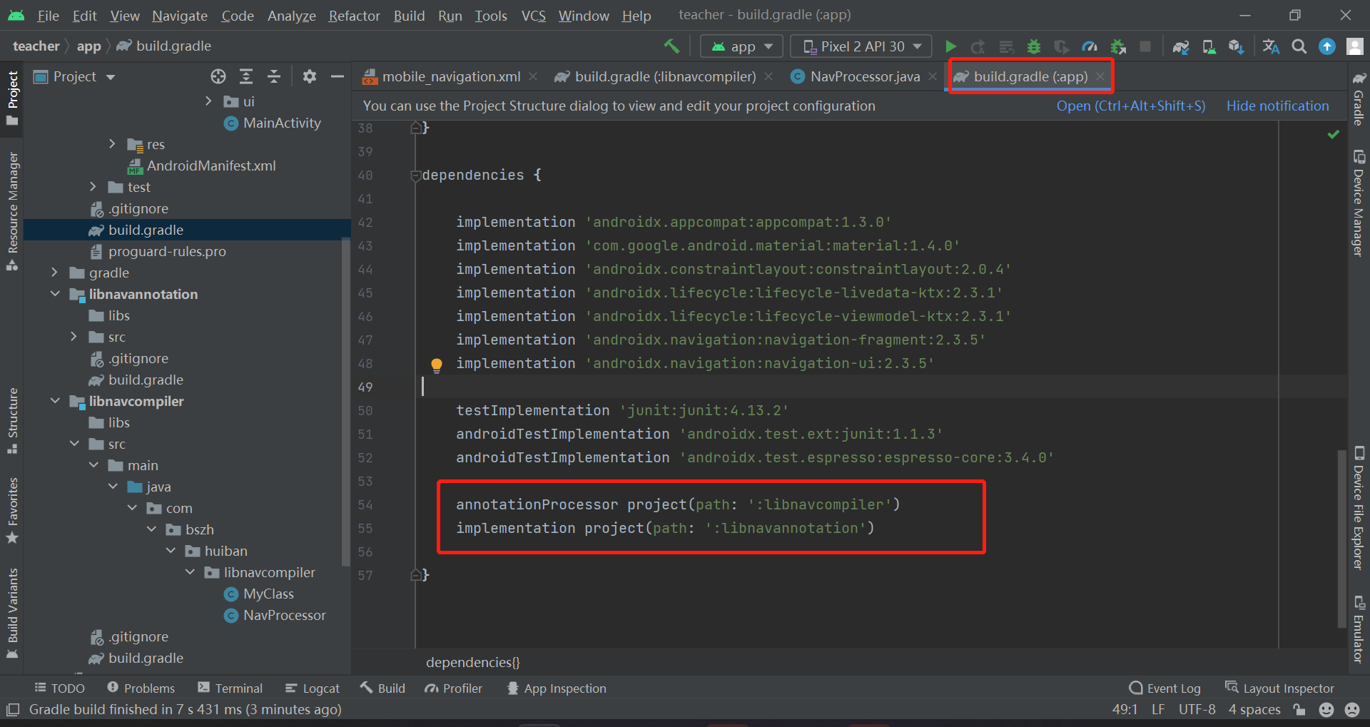1370x727 pixels.
Task: Toggle the Device Manager tool window
Action: [x=1359, y=203]
